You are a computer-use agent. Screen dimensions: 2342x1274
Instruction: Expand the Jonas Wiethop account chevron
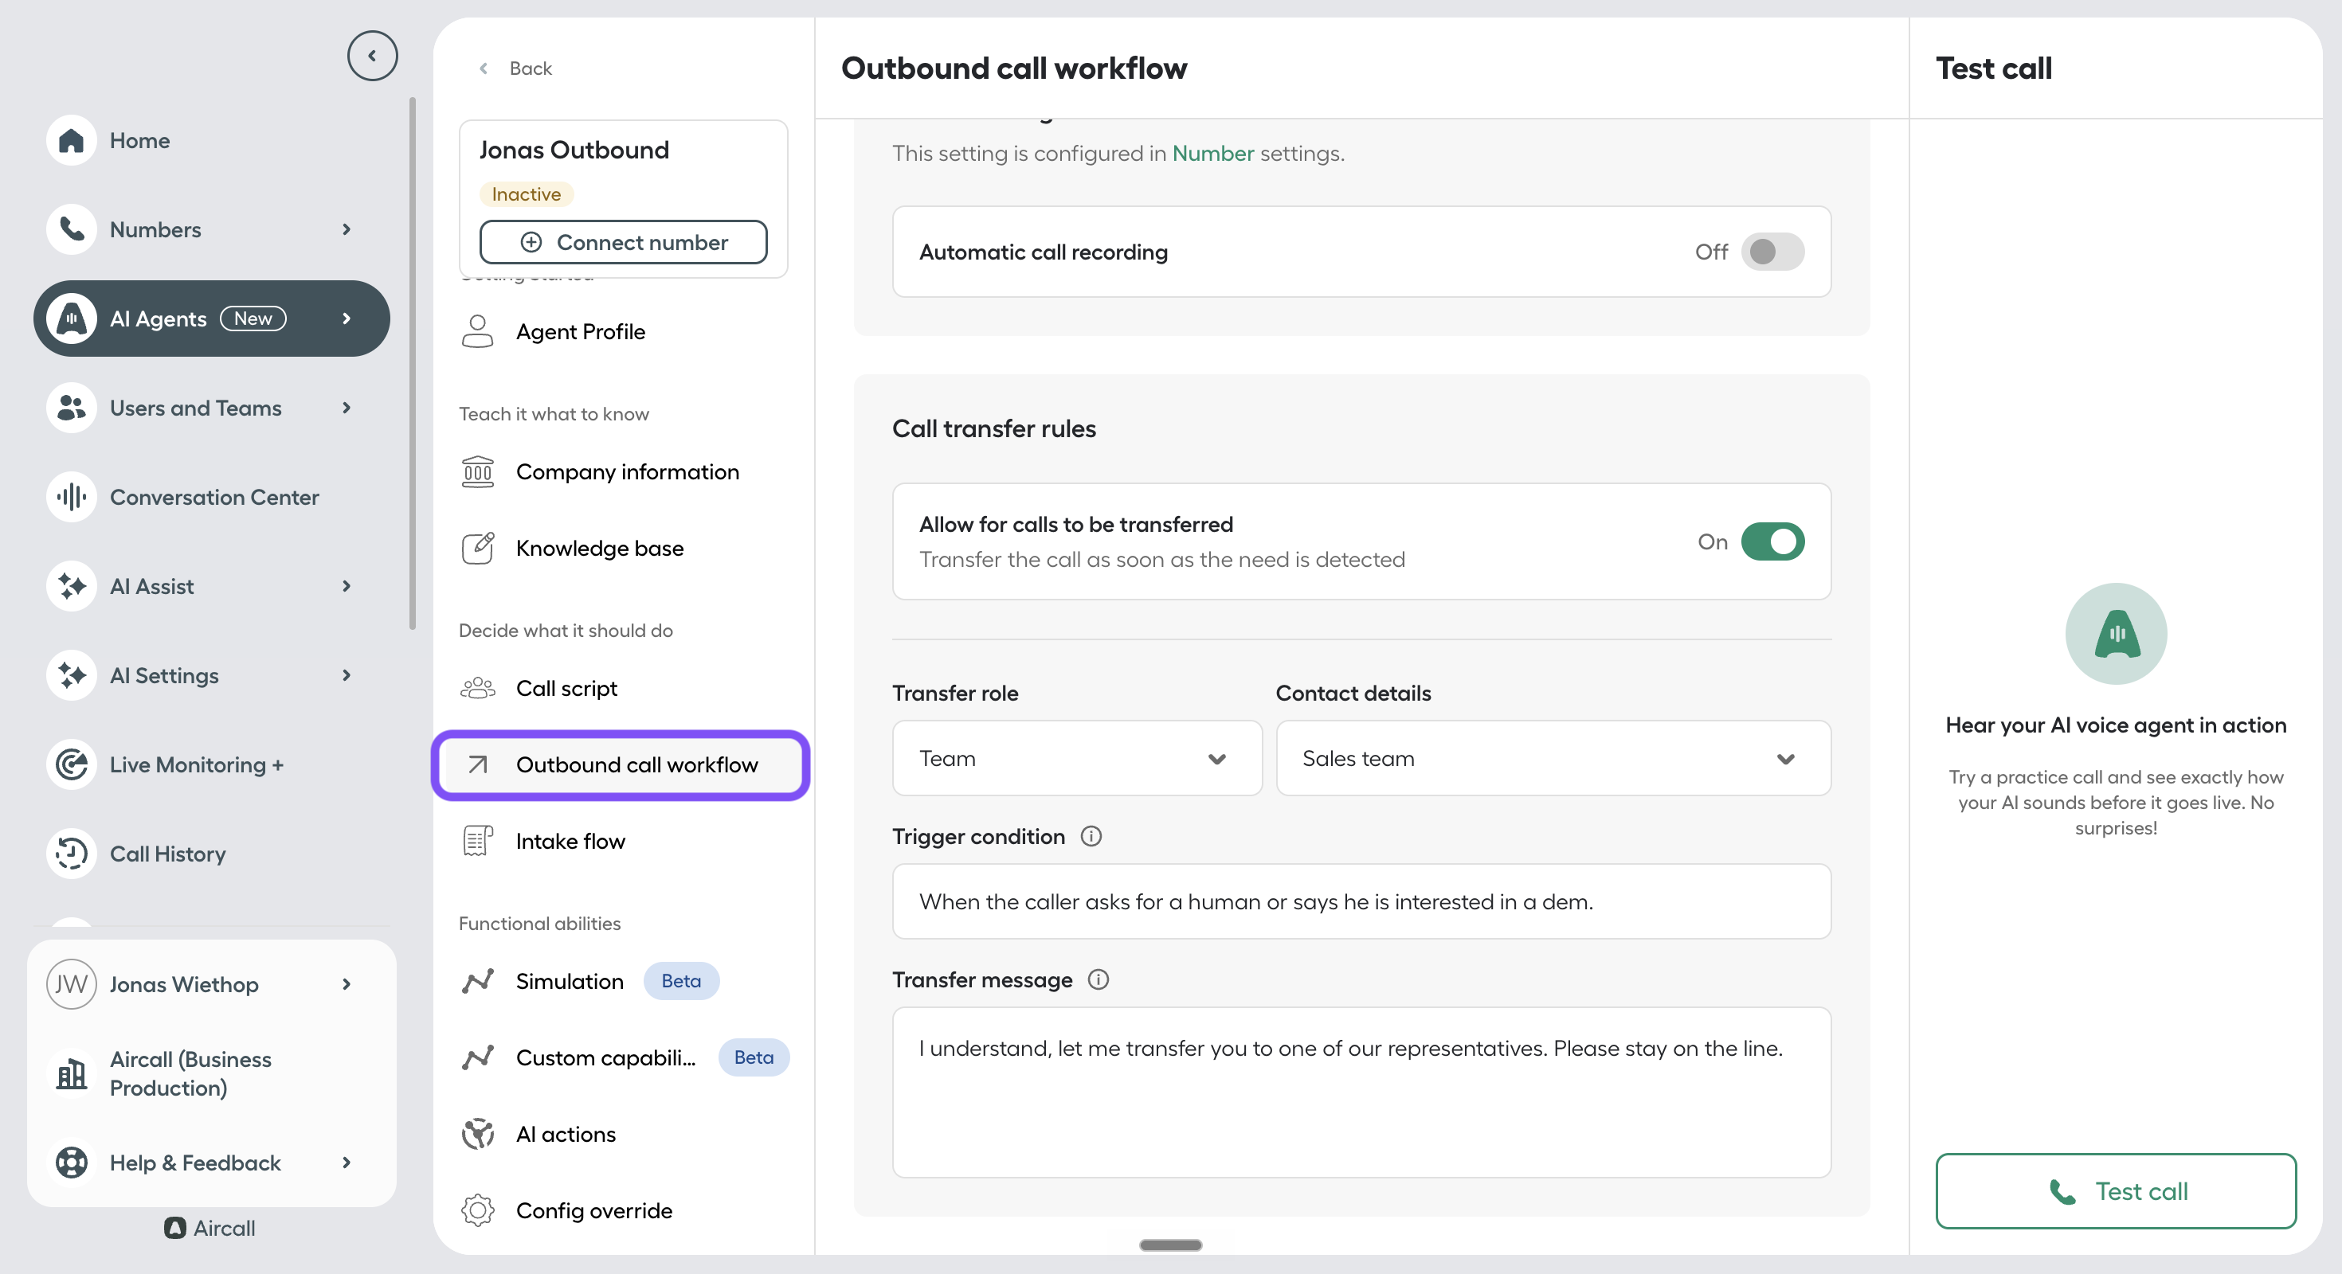[x=347, y=984]
